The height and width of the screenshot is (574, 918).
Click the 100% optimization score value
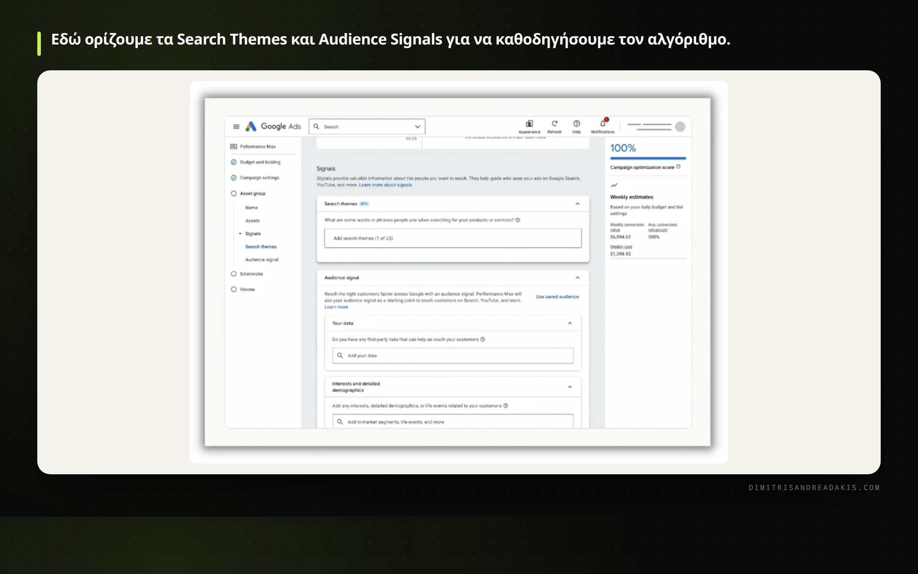pos(623,148)
